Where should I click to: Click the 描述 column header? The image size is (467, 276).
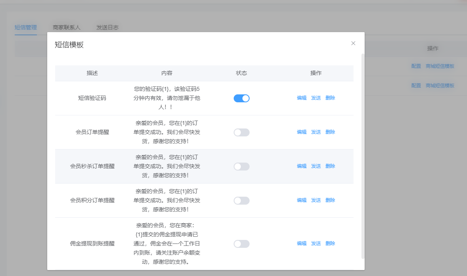coord(92,73)
